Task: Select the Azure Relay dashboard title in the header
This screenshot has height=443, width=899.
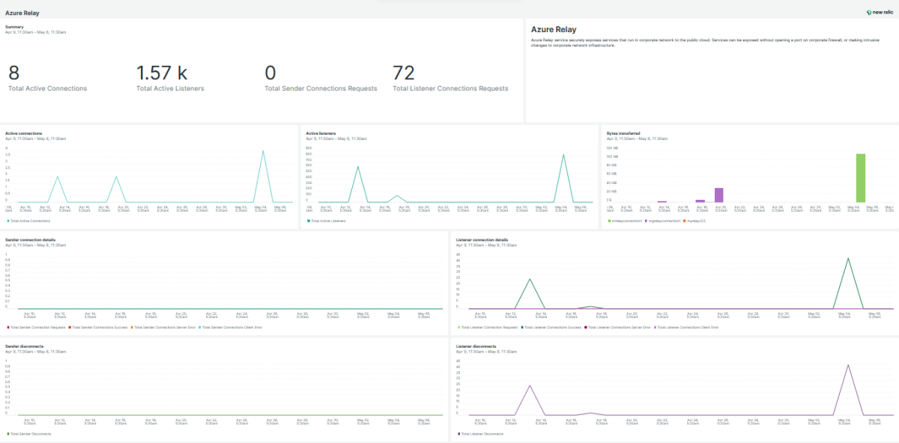Action: click(22, 13)
